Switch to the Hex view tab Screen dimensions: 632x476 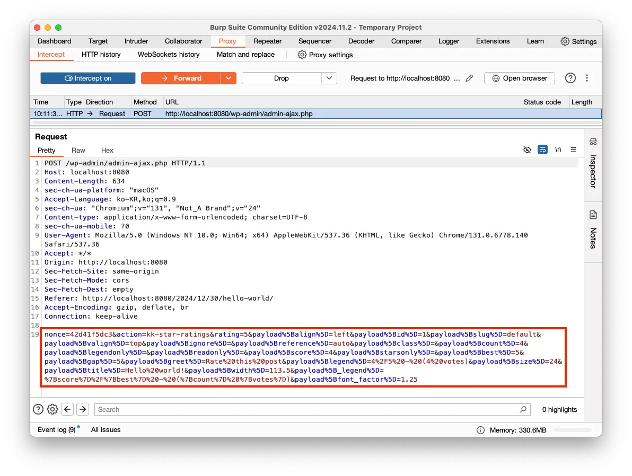pyautogui.click(x=107, y=151)
